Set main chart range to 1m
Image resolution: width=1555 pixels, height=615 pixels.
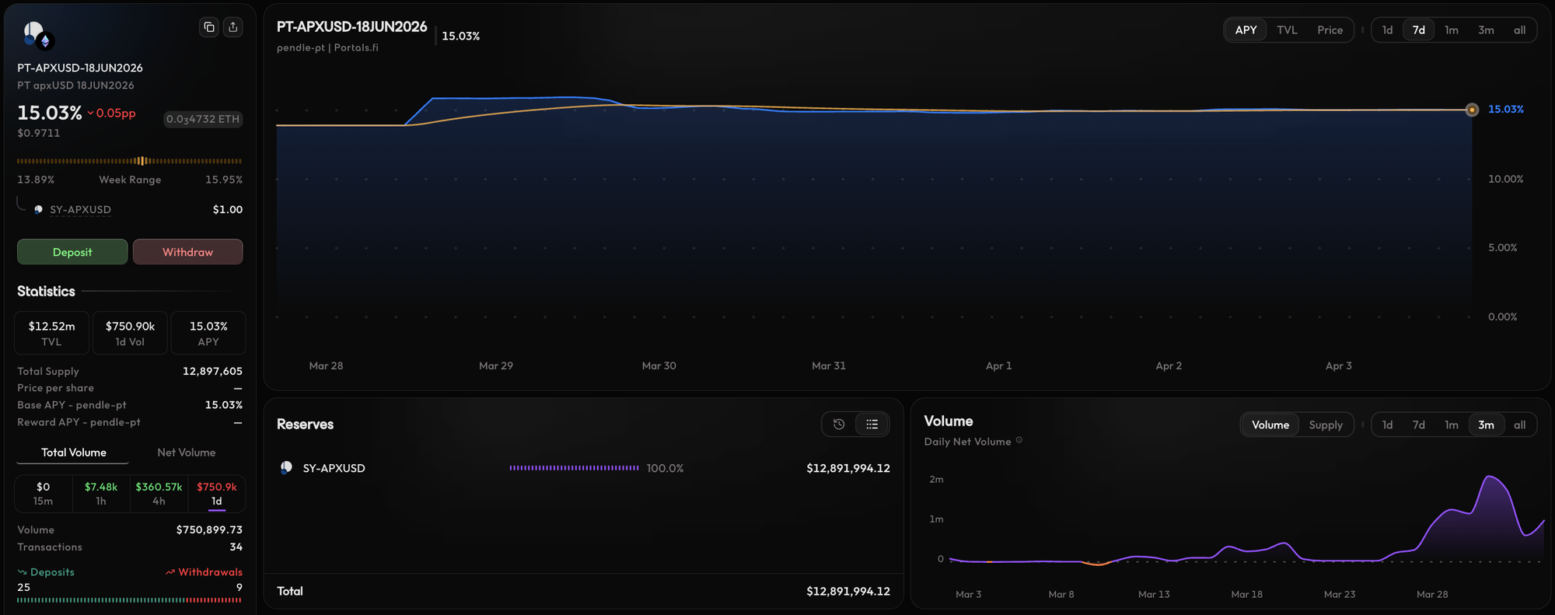coord(1452,30)
